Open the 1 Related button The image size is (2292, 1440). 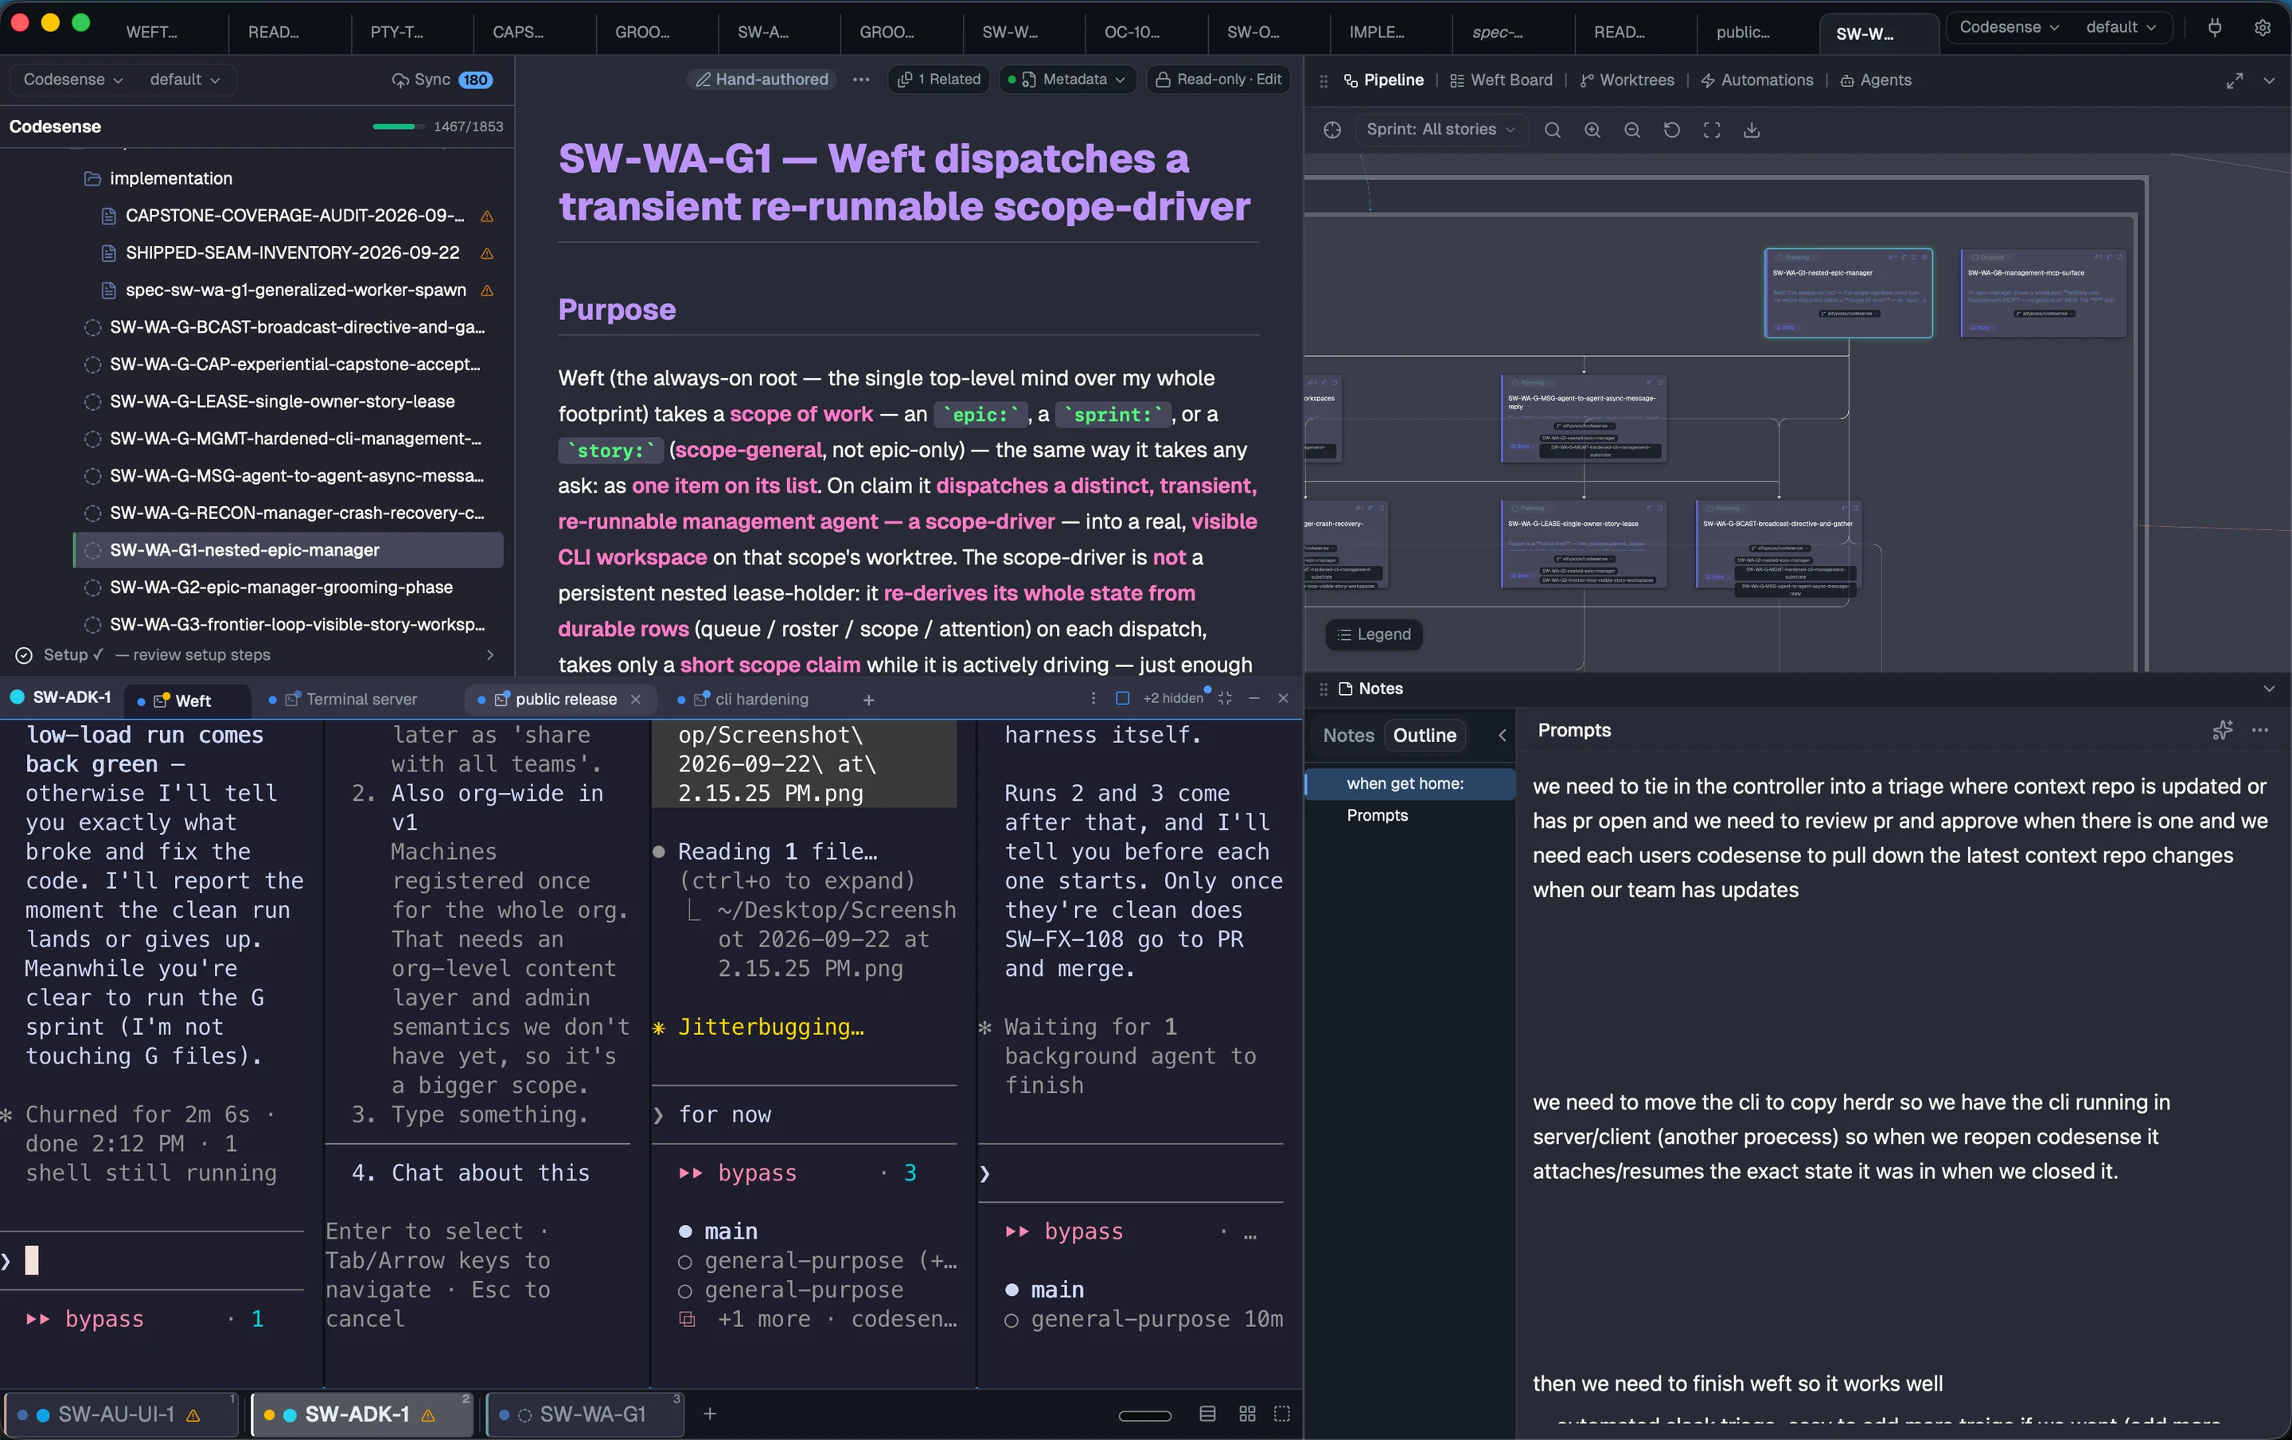[x=939, y=80]
